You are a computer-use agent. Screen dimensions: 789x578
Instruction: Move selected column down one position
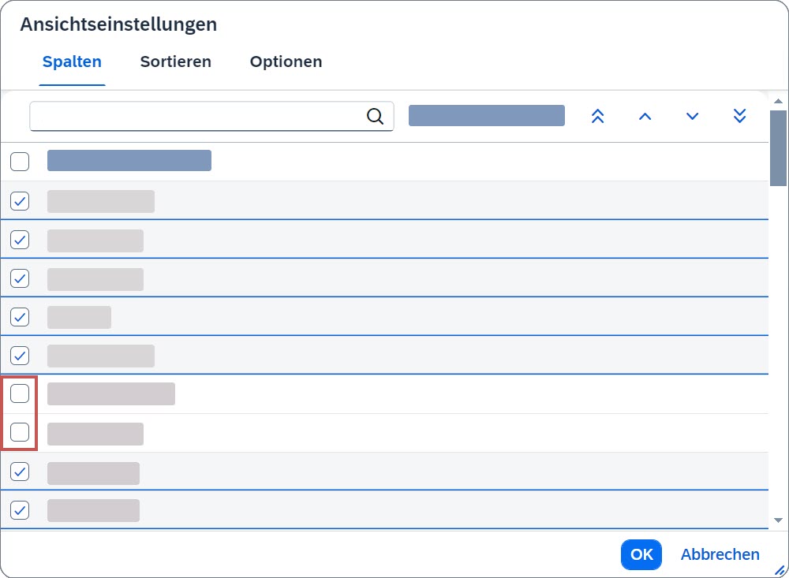692,117
